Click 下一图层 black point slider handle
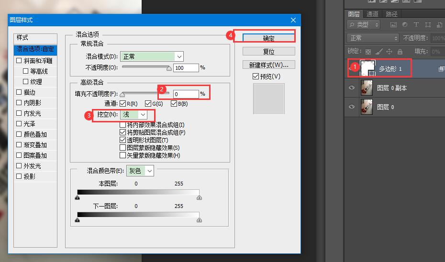The width and height of the screenshot is (445, 262). [78, 220]
